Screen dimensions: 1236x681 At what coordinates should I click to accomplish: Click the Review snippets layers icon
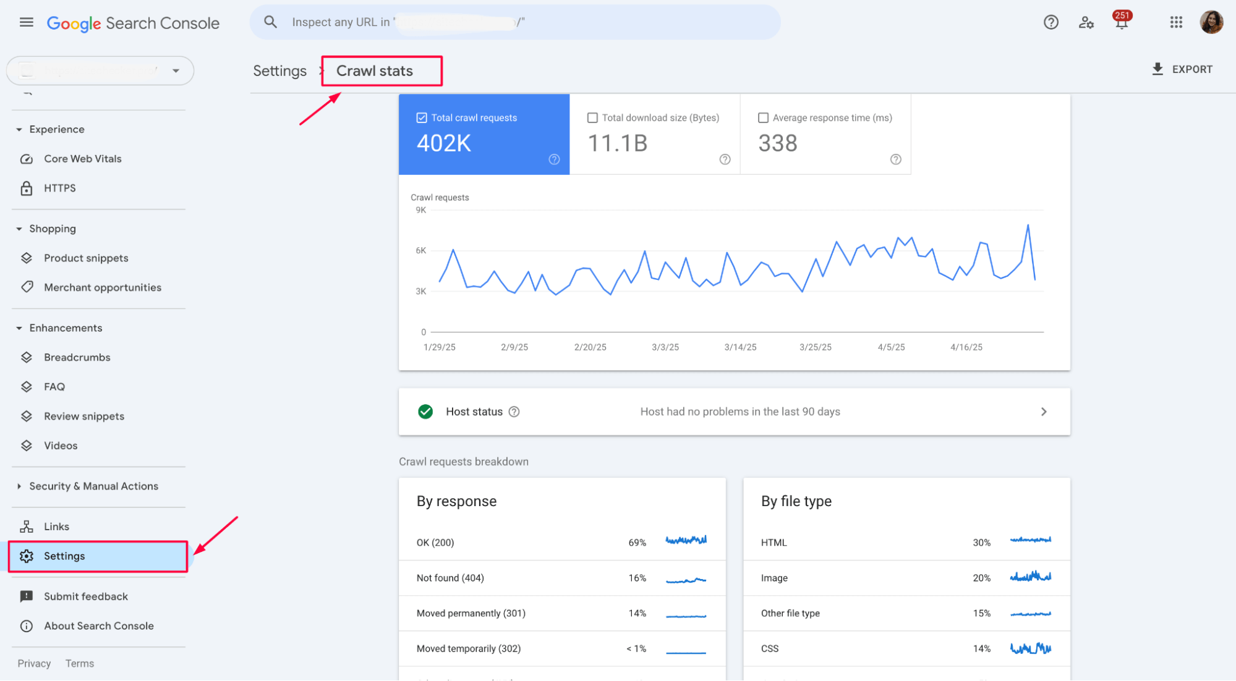27,417
